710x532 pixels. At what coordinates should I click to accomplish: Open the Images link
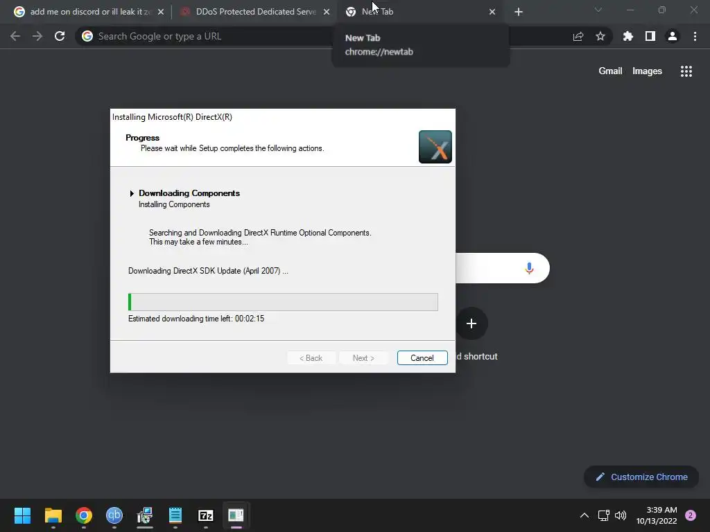pos(647,71)
